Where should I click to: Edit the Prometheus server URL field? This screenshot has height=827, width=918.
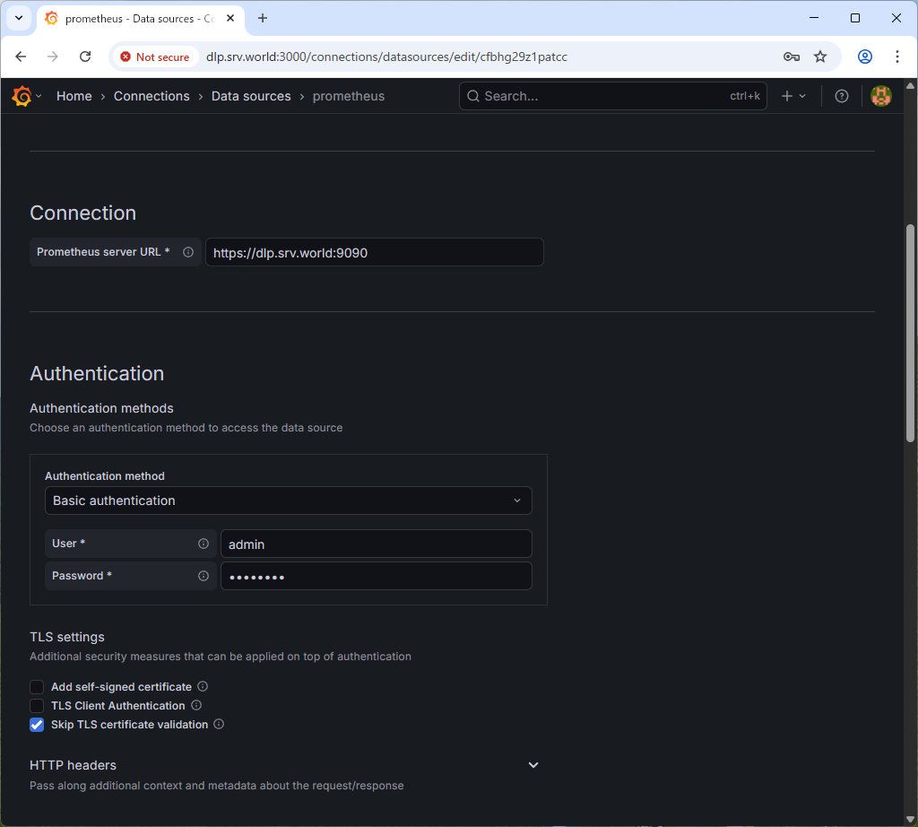[x=374, y=252]
